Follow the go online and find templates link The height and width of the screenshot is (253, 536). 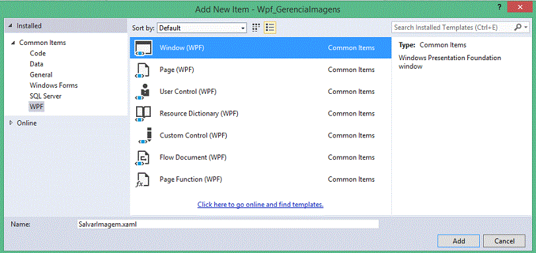click(x=260, y=205)
